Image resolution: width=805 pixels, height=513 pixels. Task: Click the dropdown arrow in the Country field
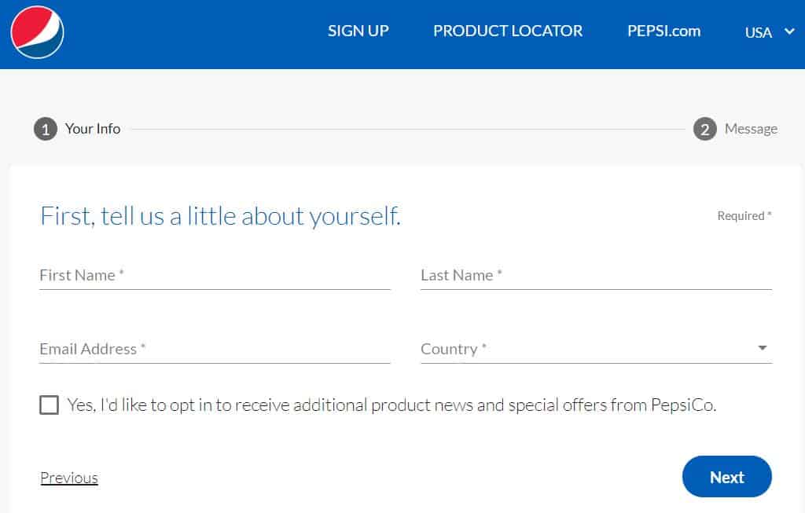(761, 346)
